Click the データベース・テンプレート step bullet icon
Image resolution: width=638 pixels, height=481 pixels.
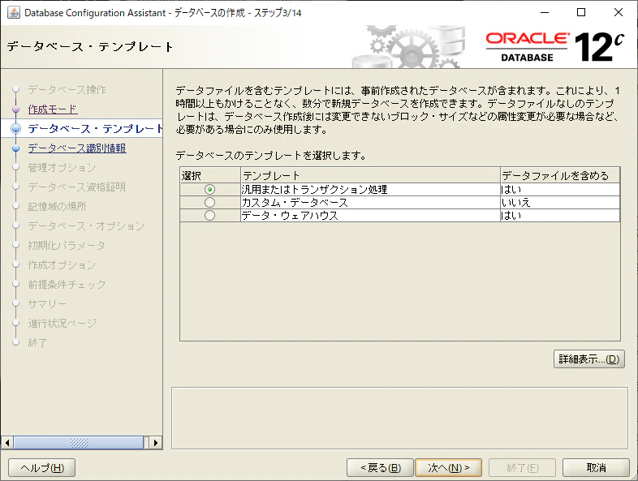click(x=16, y=129)
